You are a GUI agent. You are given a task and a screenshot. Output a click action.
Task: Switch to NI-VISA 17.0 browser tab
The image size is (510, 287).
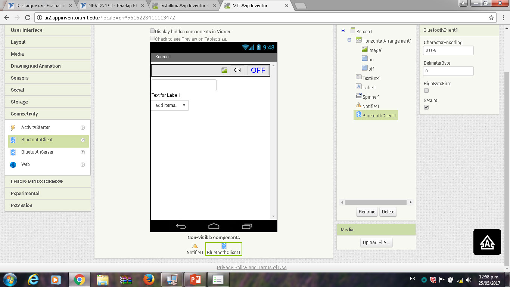(113, 6)
